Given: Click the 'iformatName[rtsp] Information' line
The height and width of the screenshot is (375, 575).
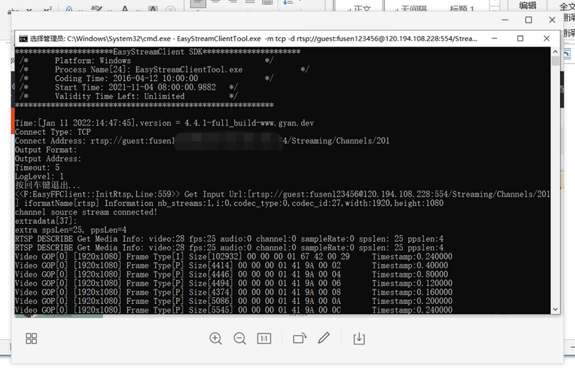Looking at the screenshot, I should pyautogui.click(x=229, y=203).
